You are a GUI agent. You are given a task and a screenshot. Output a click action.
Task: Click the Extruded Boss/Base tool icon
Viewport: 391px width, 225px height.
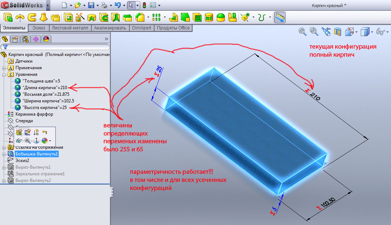[x=8, y=17]
